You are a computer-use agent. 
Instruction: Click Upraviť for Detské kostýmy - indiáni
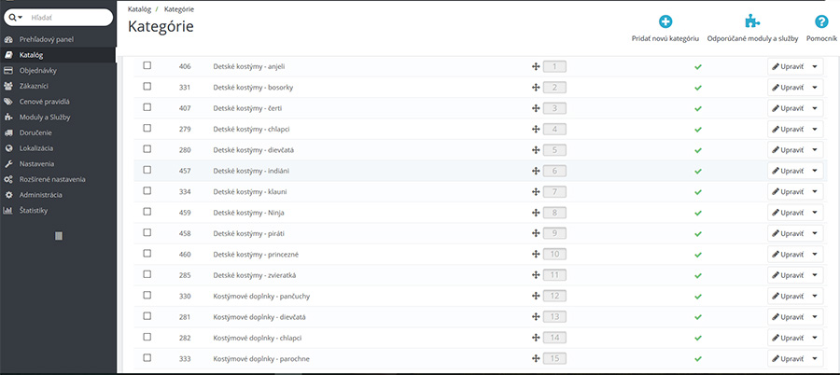coord(788,172)
